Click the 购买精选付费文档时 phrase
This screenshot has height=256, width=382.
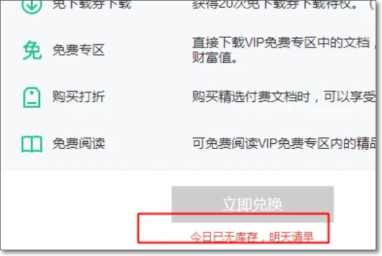point(251,97)
